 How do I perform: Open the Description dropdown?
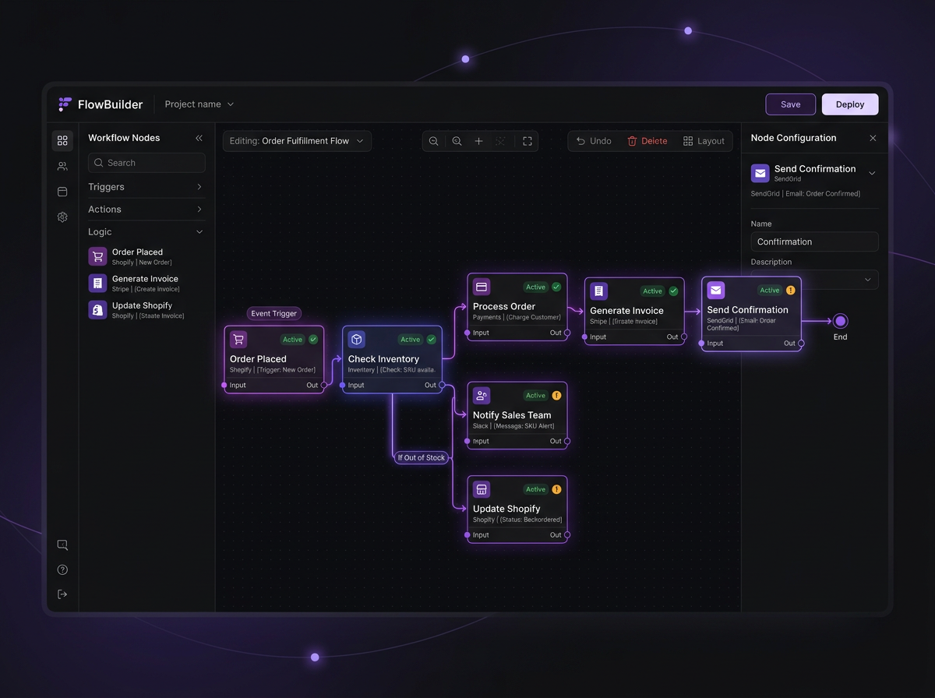tap(814, 280)
